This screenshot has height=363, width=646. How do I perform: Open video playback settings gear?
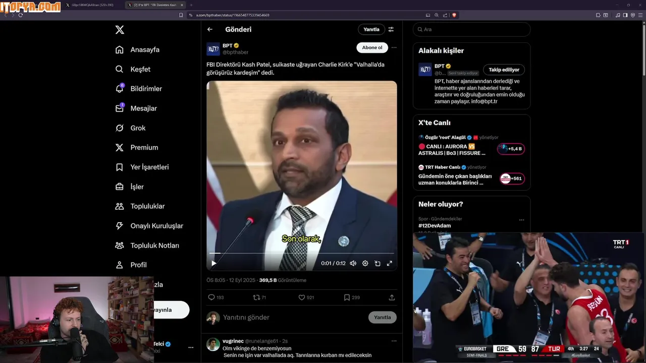coord(365,263)
